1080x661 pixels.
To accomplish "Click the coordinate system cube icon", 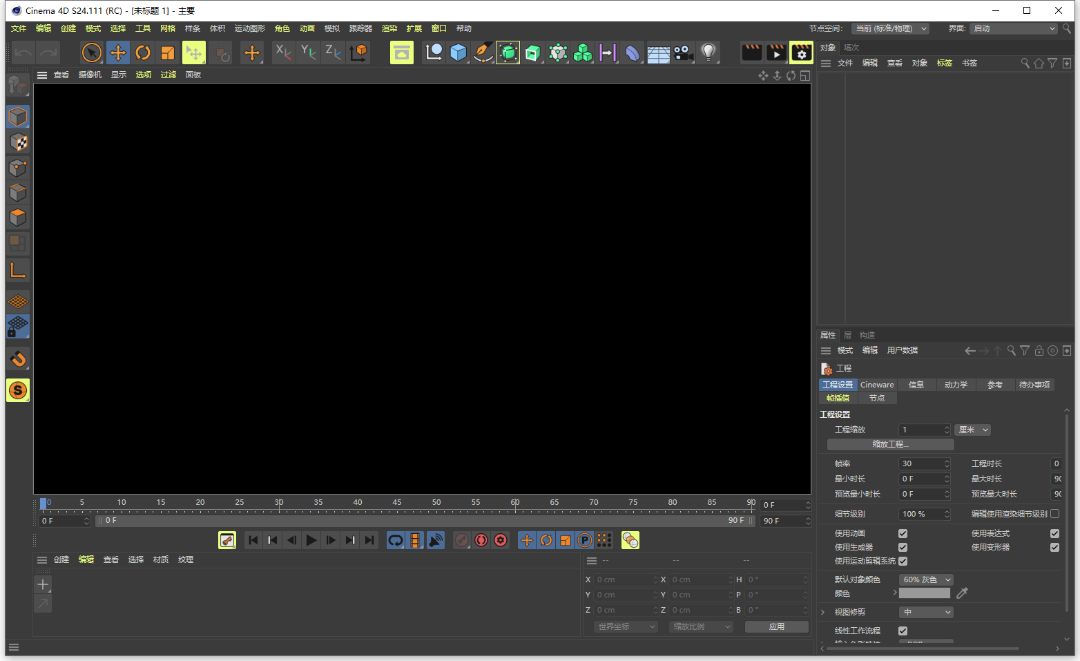I will point(358,52).
